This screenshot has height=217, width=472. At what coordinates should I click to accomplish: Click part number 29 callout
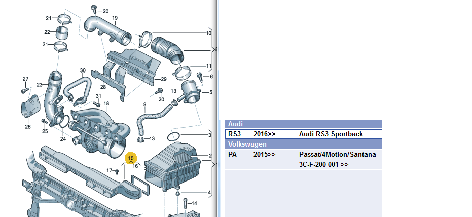click(163, 79)
